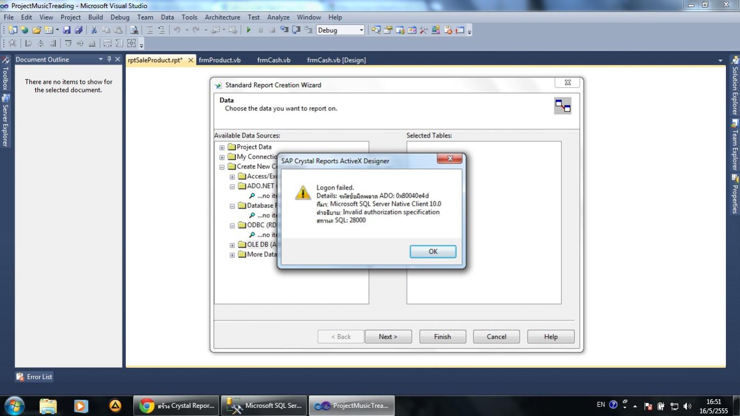Click the Redo arrow icon
This screenshot has height=416, width=740.
point(196,30)
